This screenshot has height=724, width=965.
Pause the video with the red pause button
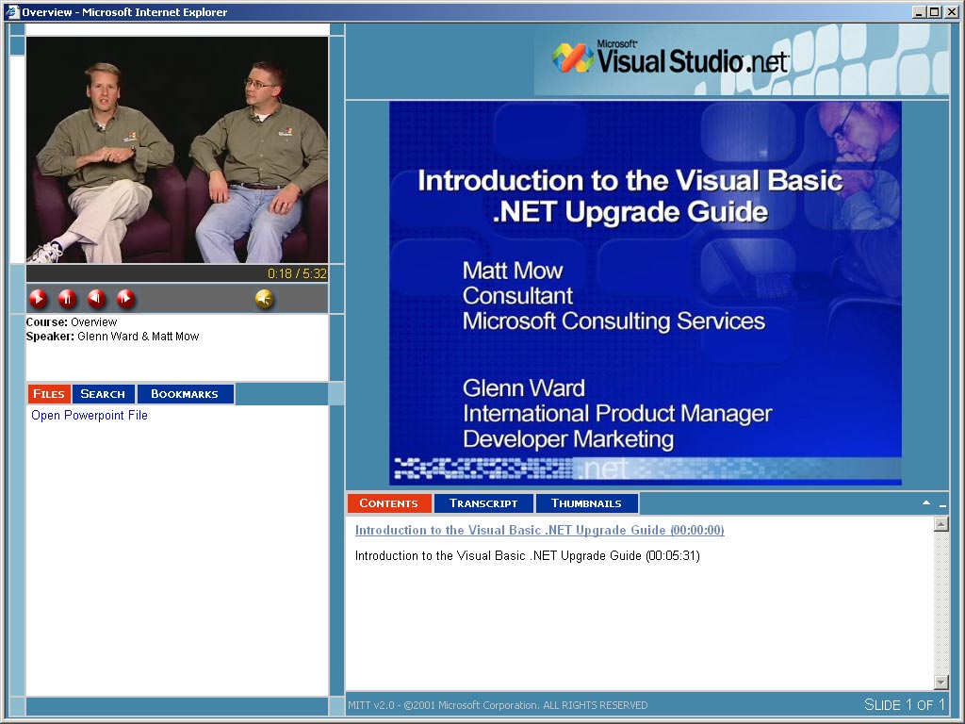click(67, 299)
